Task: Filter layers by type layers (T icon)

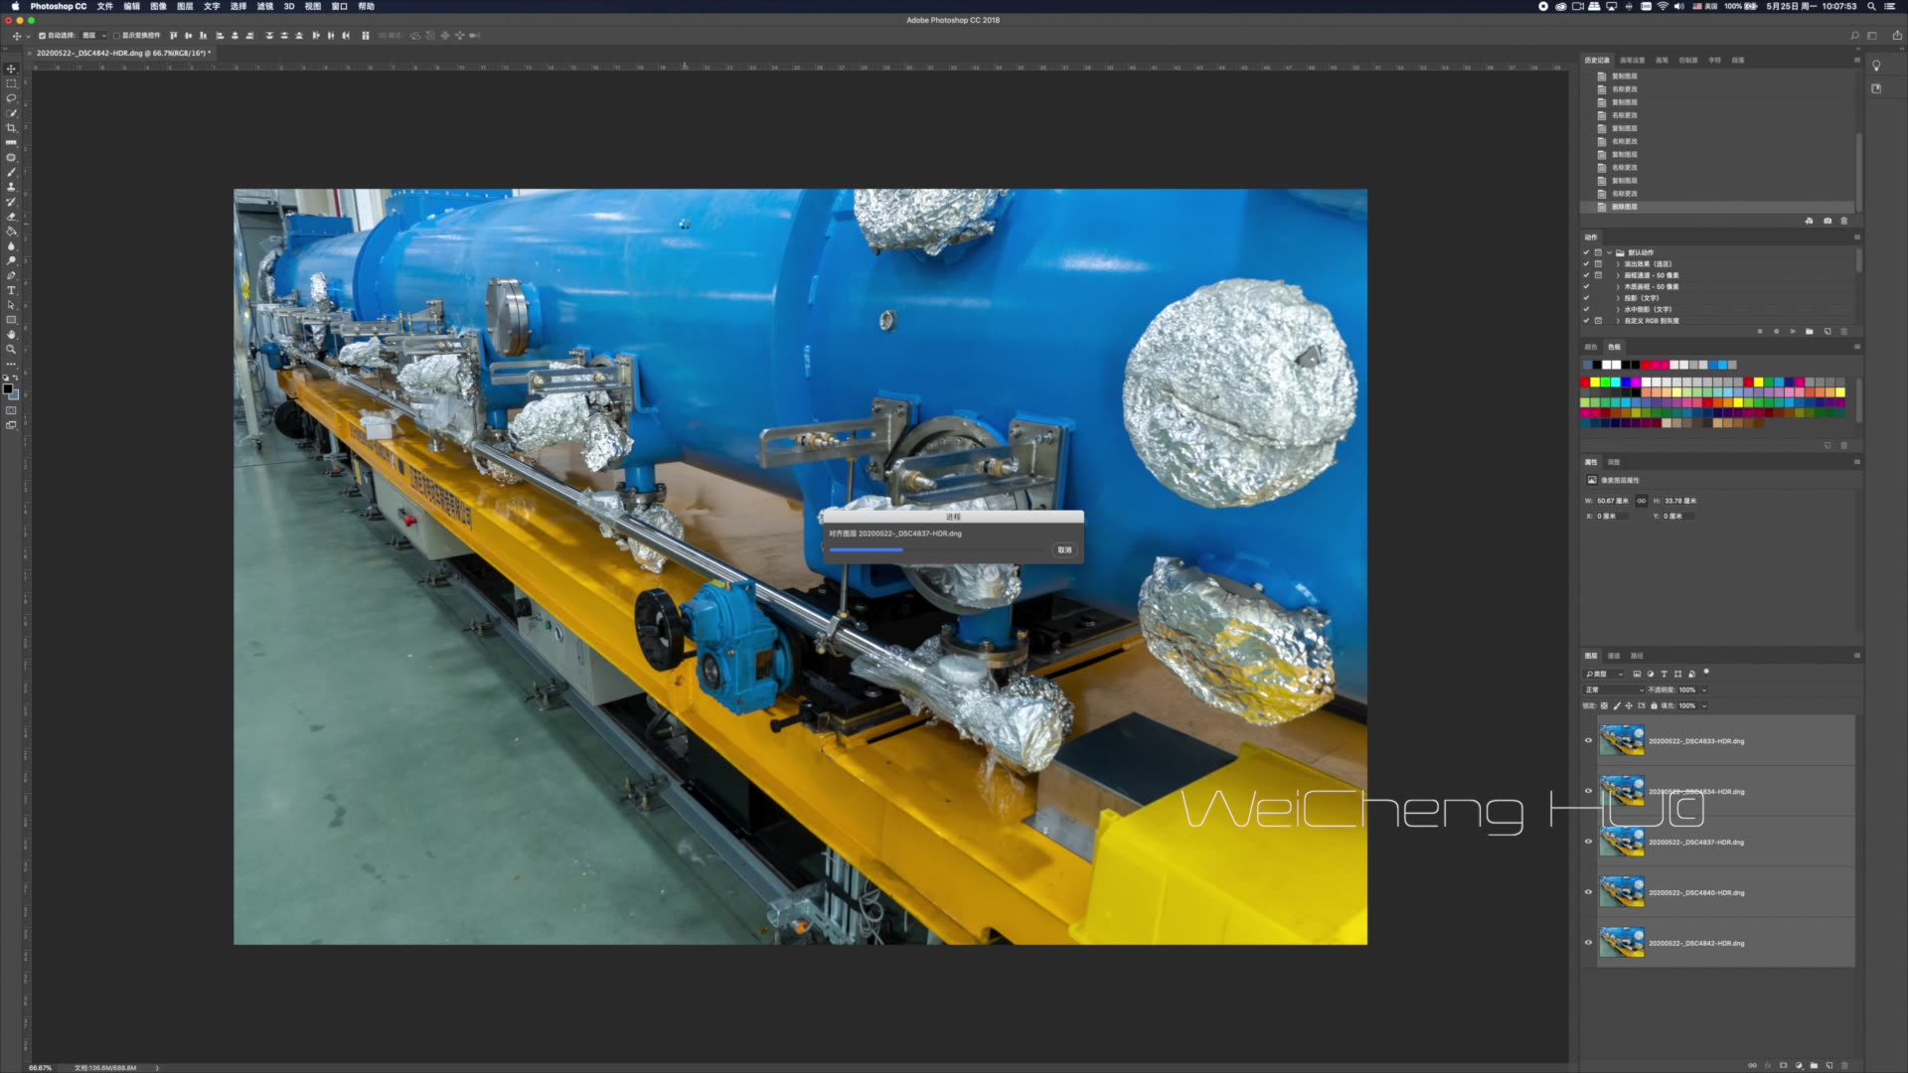Action: 1665,674
